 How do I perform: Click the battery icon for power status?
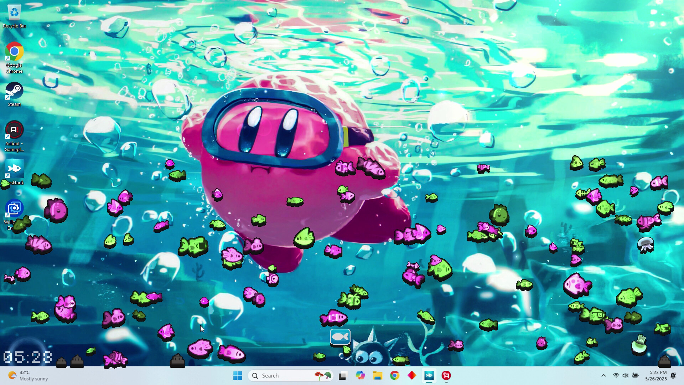tap(635, 375)
